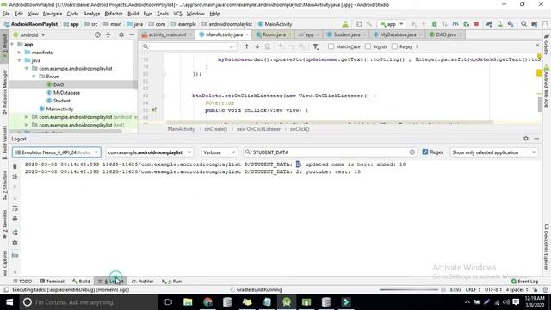The height and width of the screenshot is (310, 551).
Task: Enable Regex checkbox in editor find bar
Action: coord(394,46)
